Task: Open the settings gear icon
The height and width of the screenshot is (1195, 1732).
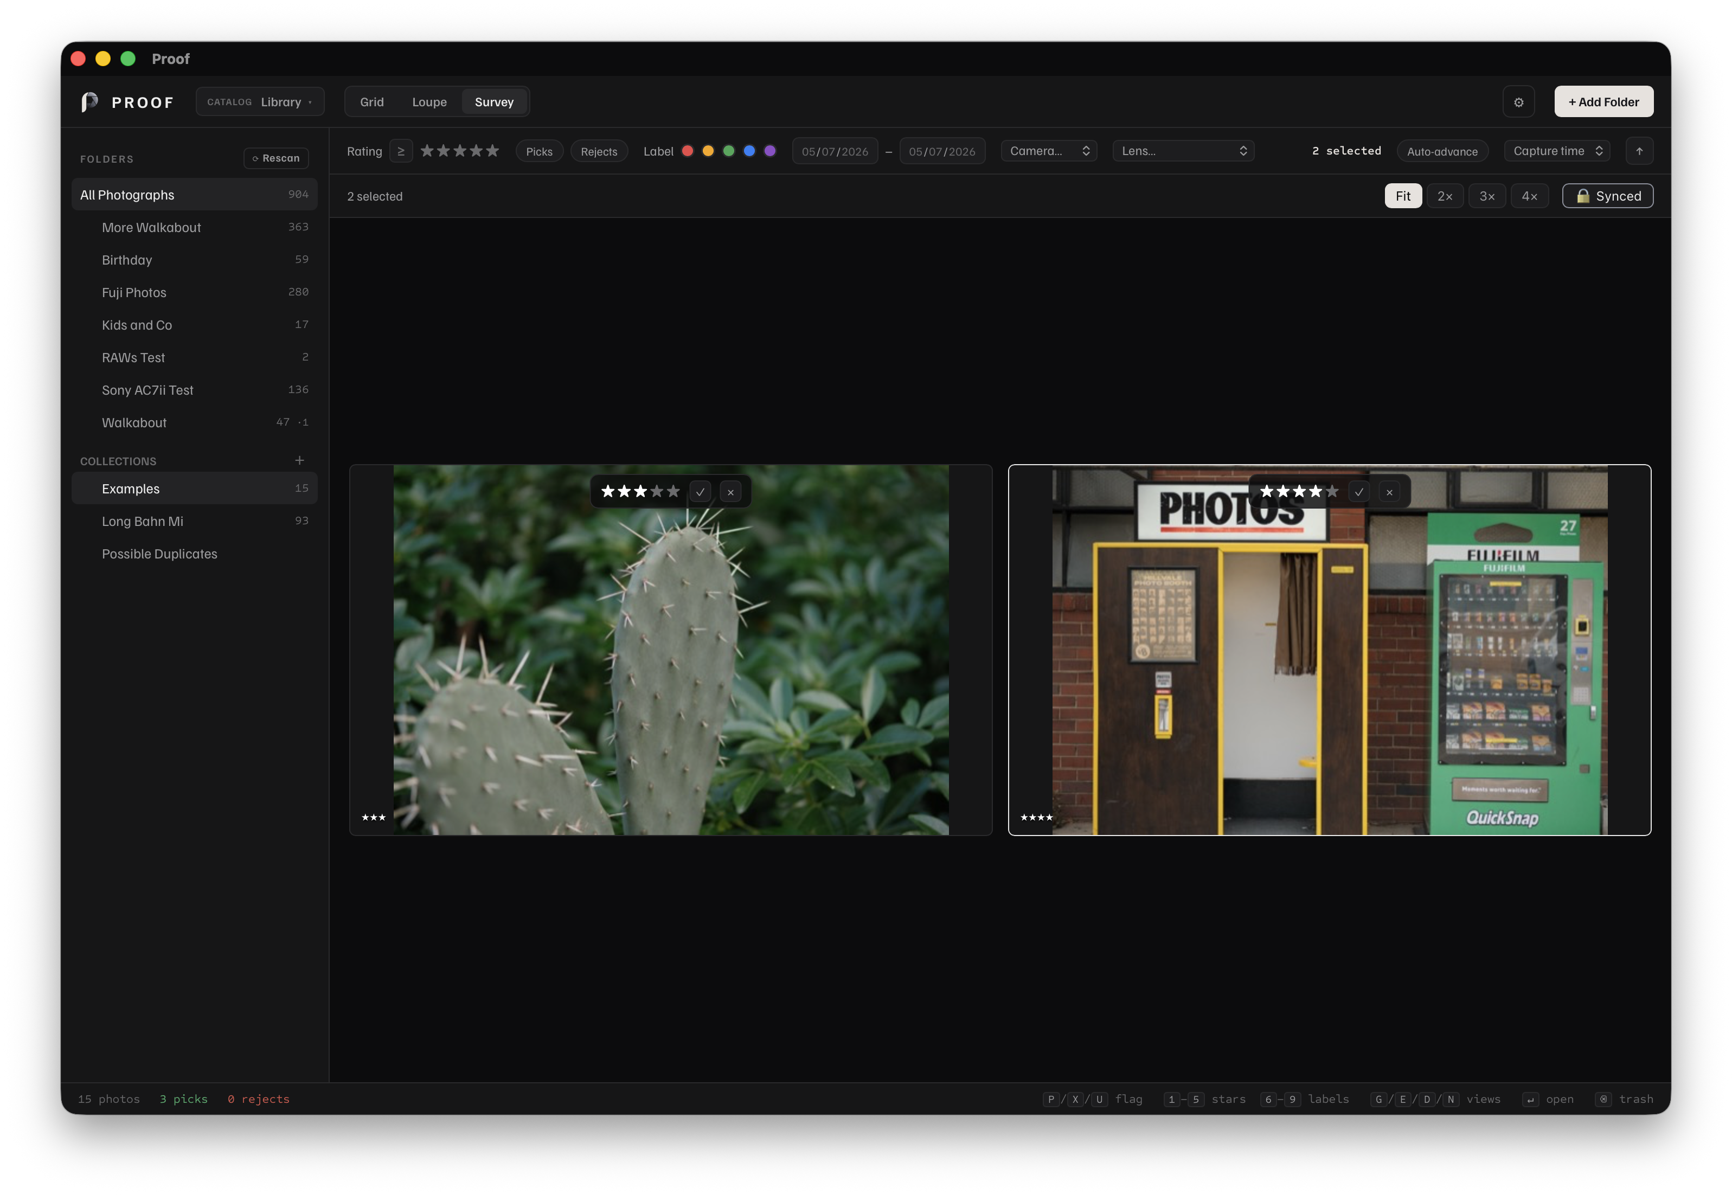Action: pos(1518,102)
